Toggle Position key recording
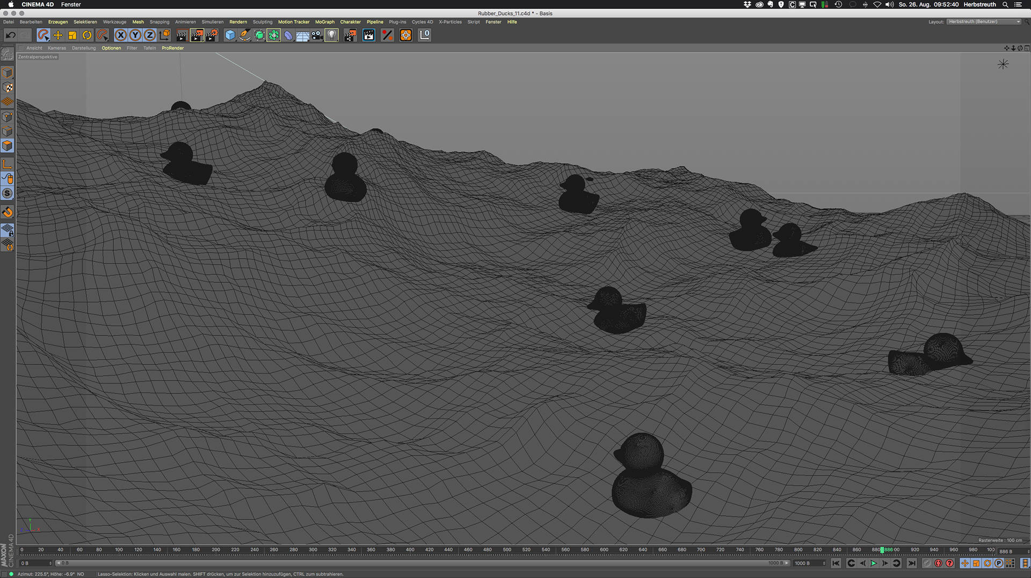Screen dimensions: 1031x578 (x=965, y=563)
